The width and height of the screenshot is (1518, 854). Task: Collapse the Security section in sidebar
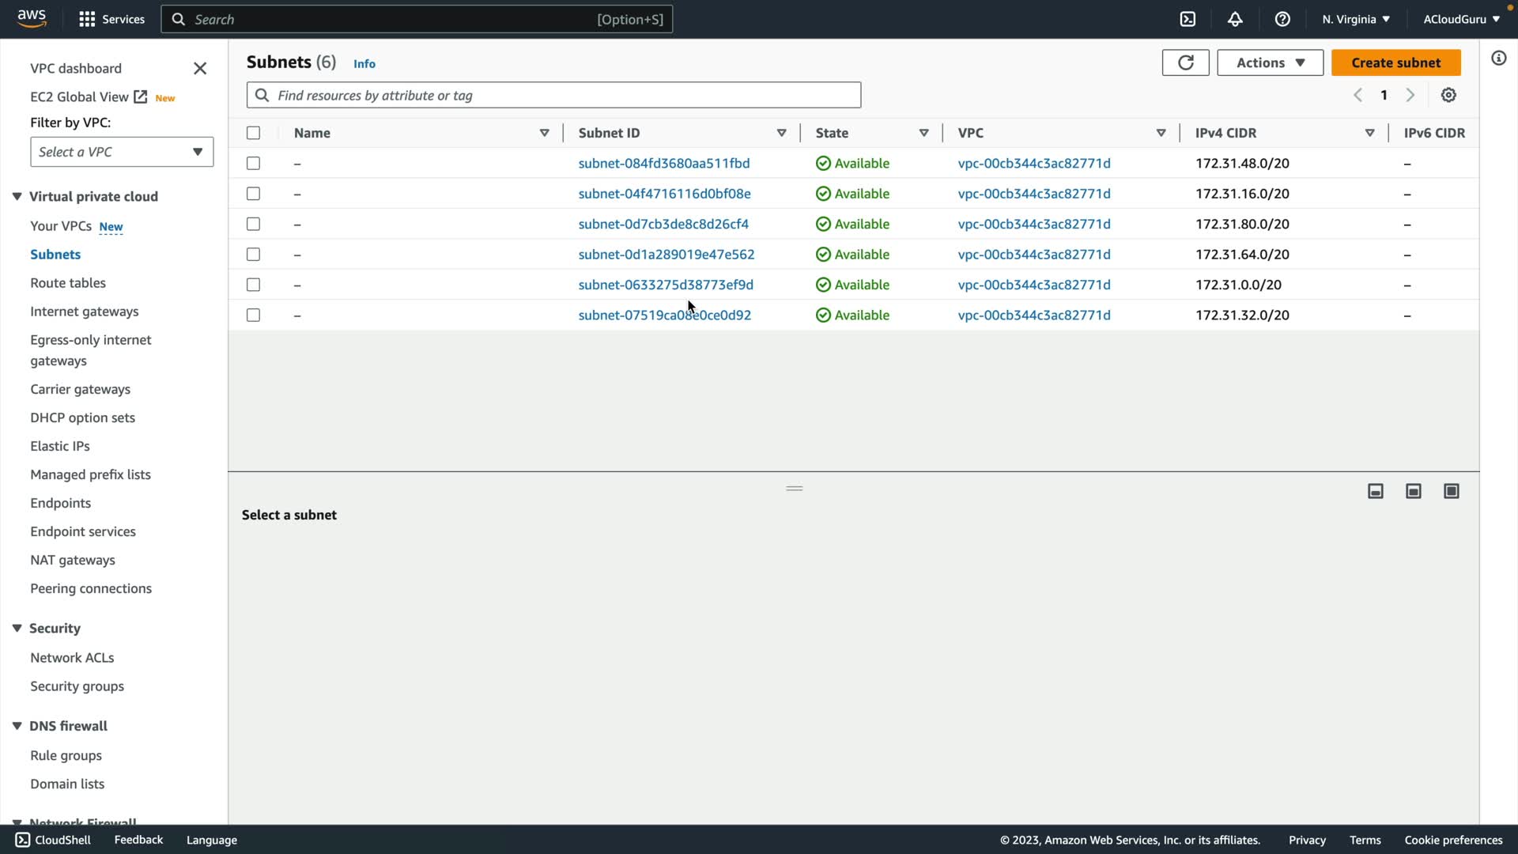pyautogui.click(x=17, y=628)
